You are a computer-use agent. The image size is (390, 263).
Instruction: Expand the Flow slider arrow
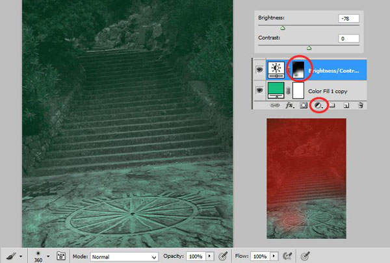coord(274,256)
